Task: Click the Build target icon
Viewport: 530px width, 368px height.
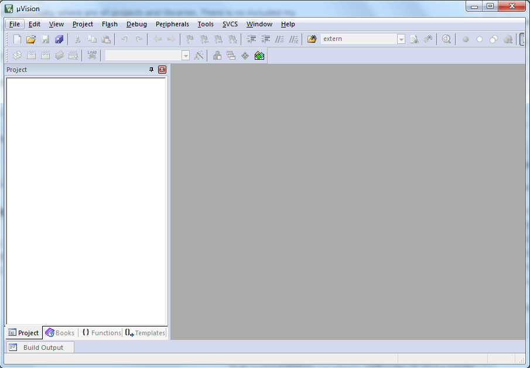Action: pyautogui.click(x=31, y=56)
